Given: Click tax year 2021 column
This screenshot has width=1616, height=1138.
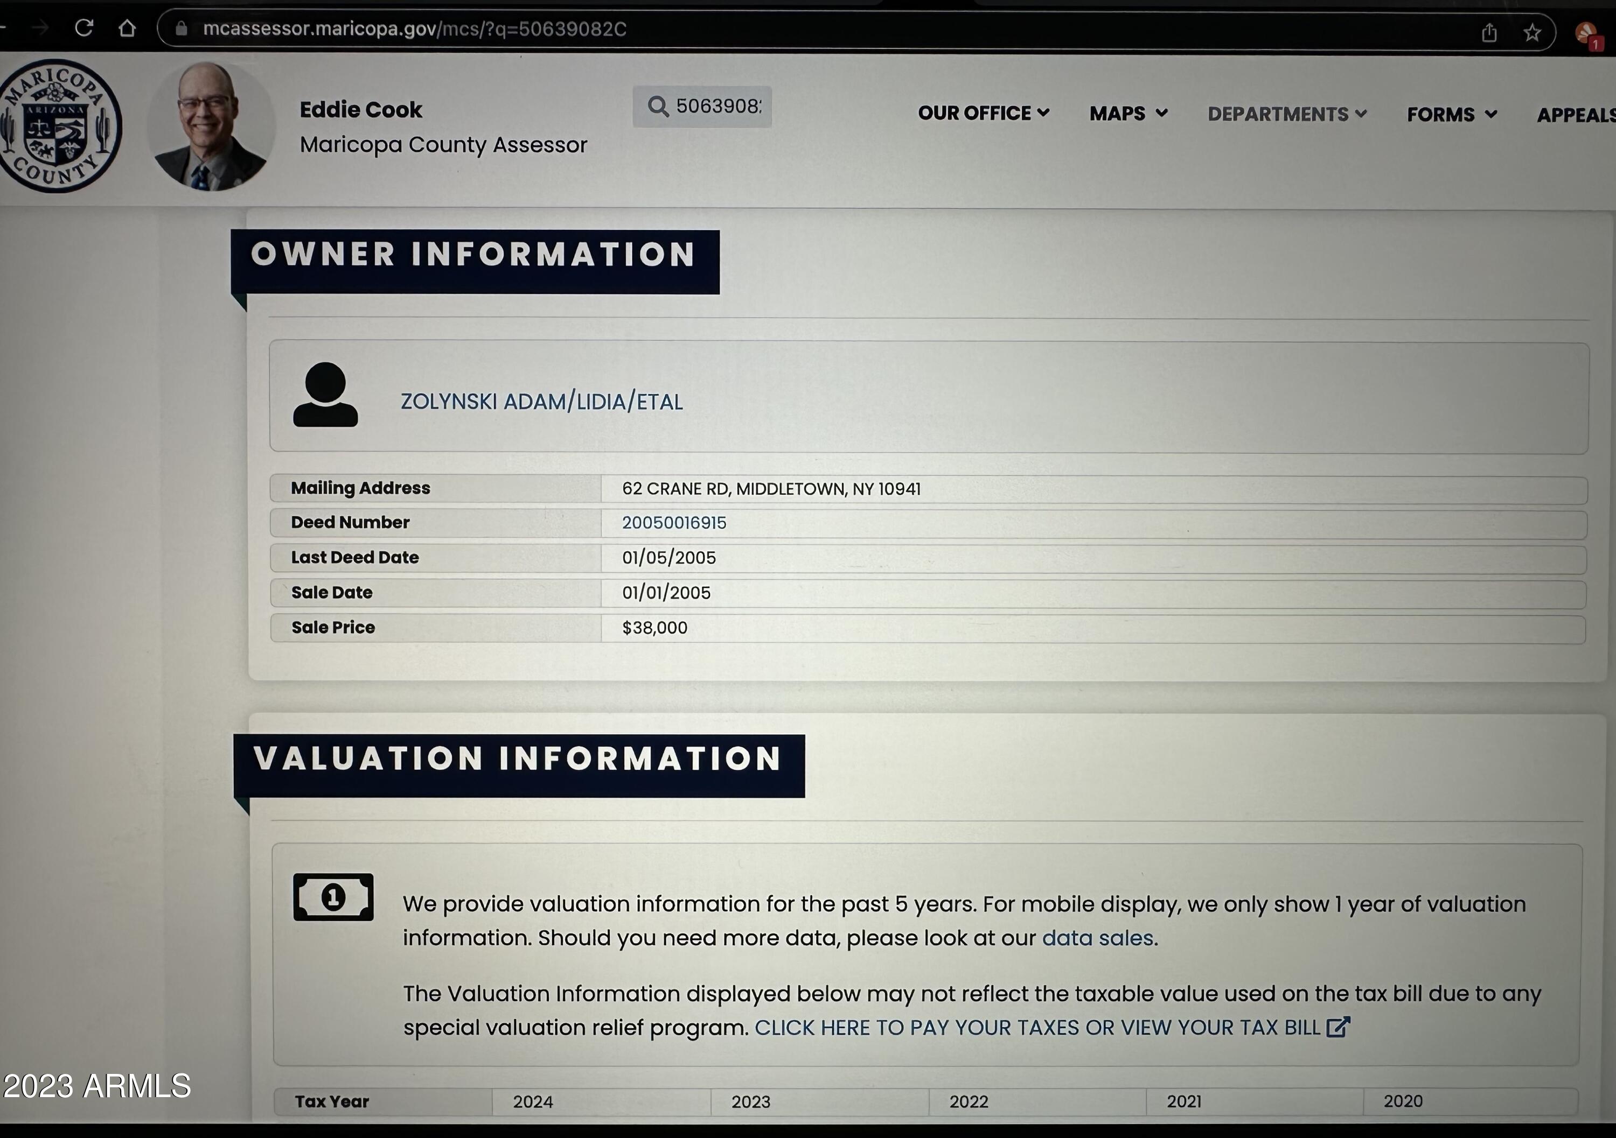Looking at the screenshot, I should (x=1185, y=1101).
